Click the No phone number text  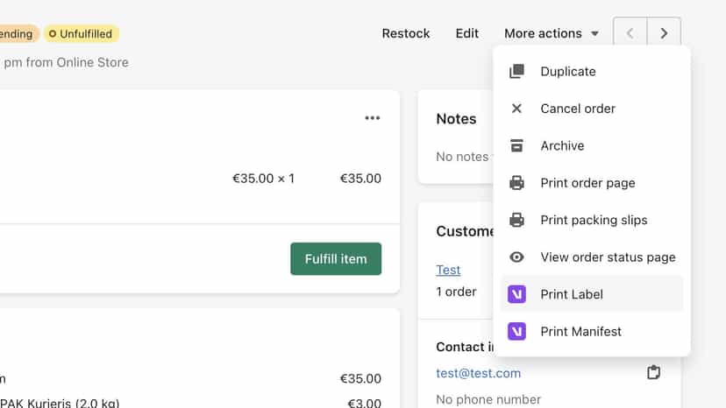click(x=488, y=399)
